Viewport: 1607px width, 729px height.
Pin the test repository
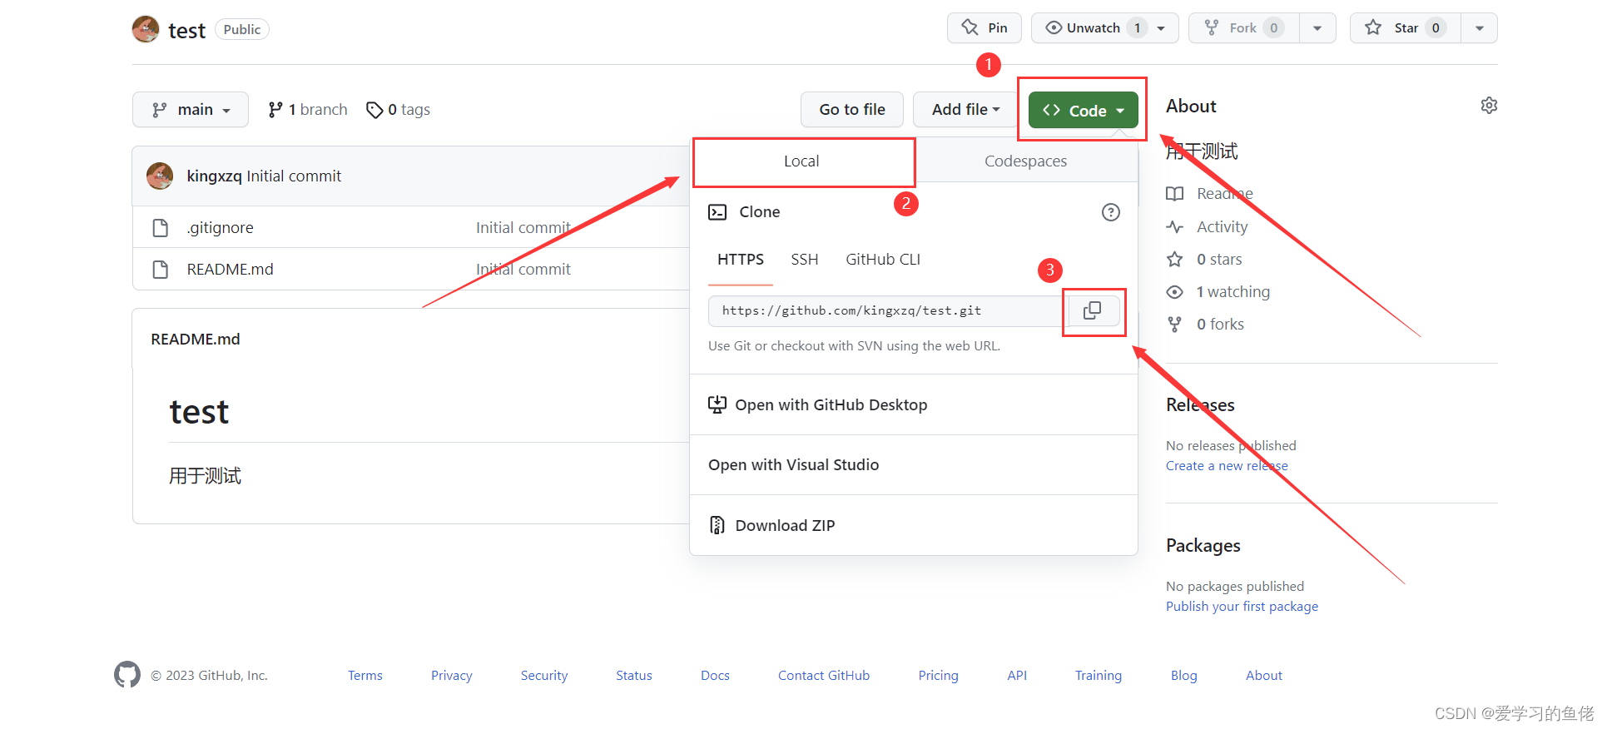[985, 27]
